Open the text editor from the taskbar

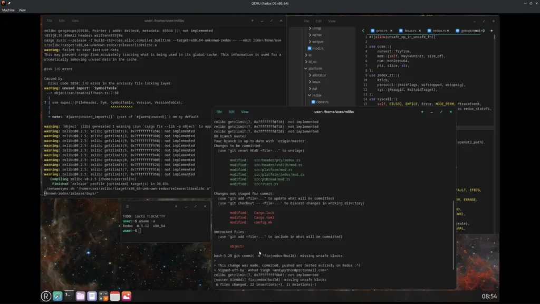click(92, 296)
